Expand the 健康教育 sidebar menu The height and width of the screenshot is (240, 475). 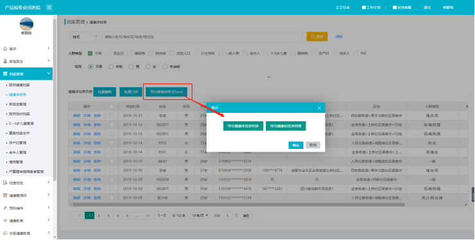click(x=49, y=220)
